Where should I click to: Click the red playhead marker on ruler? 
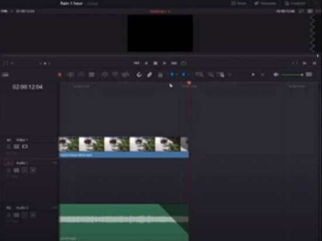click(x=189, y=83)
